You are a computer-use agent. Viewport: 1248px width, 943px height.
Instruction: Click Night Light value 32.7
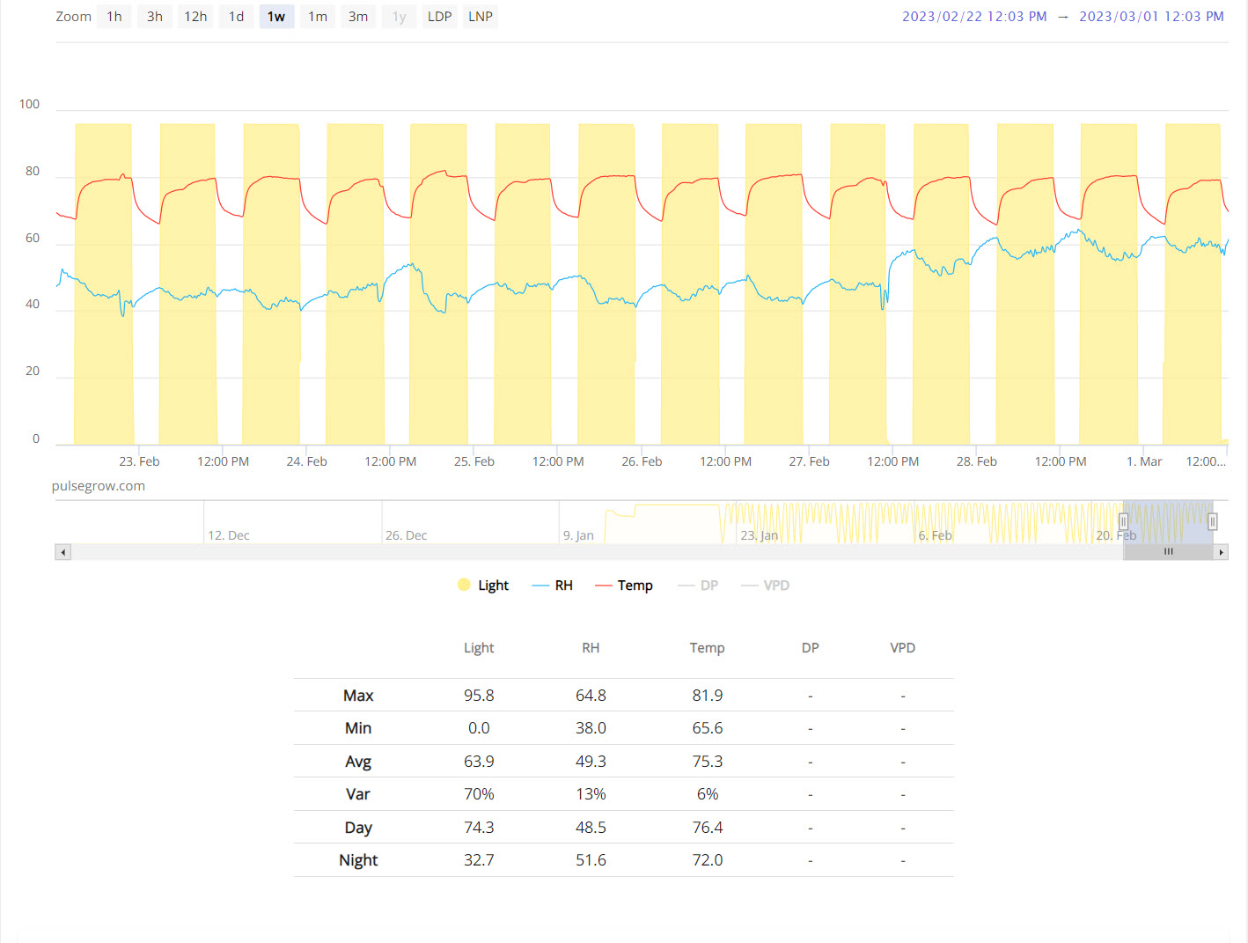coord(479,860)
